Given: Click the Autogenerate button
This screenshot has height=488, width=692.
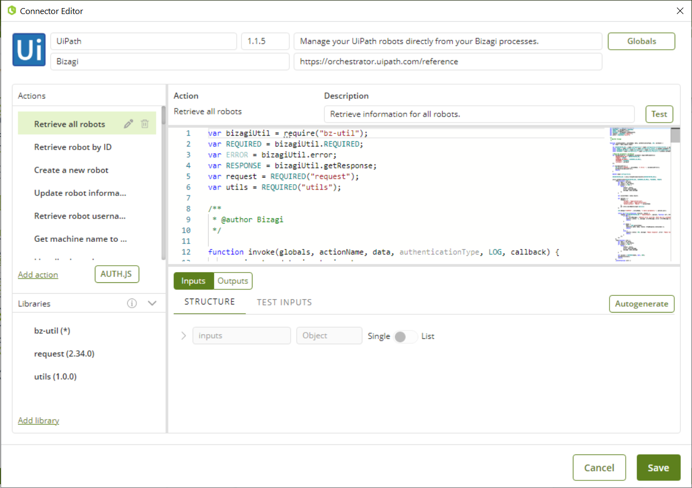Looking at the screenshot, I should point(642,303).
